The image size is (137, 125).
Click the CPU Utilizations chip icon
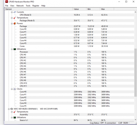[x=15, y=49]
